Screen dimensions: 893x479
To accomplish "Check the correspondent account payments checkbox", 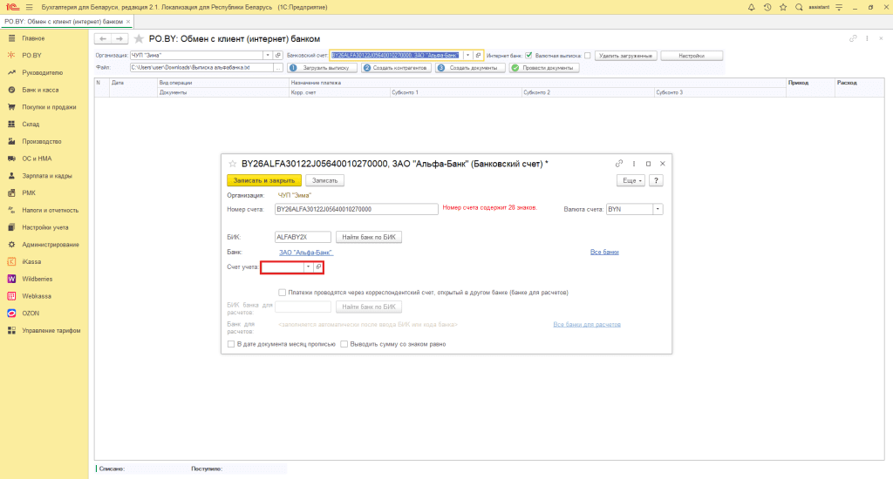I will tap(282, 293).
